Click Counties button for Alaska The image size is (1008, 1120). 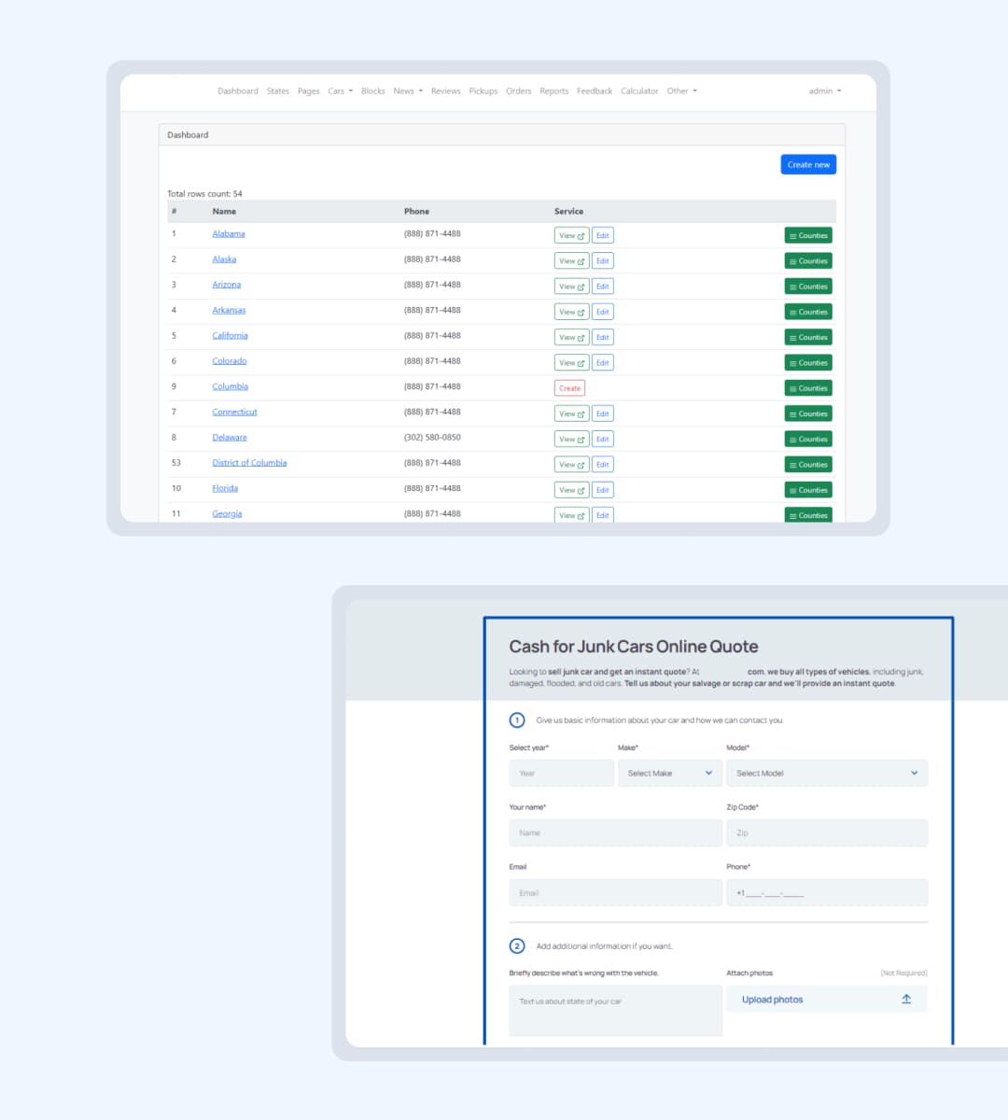[807, 261]
